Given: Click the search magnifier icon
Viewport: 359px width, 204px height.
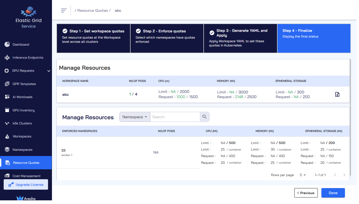Looking at the screenshot, I should pos(204,117).
